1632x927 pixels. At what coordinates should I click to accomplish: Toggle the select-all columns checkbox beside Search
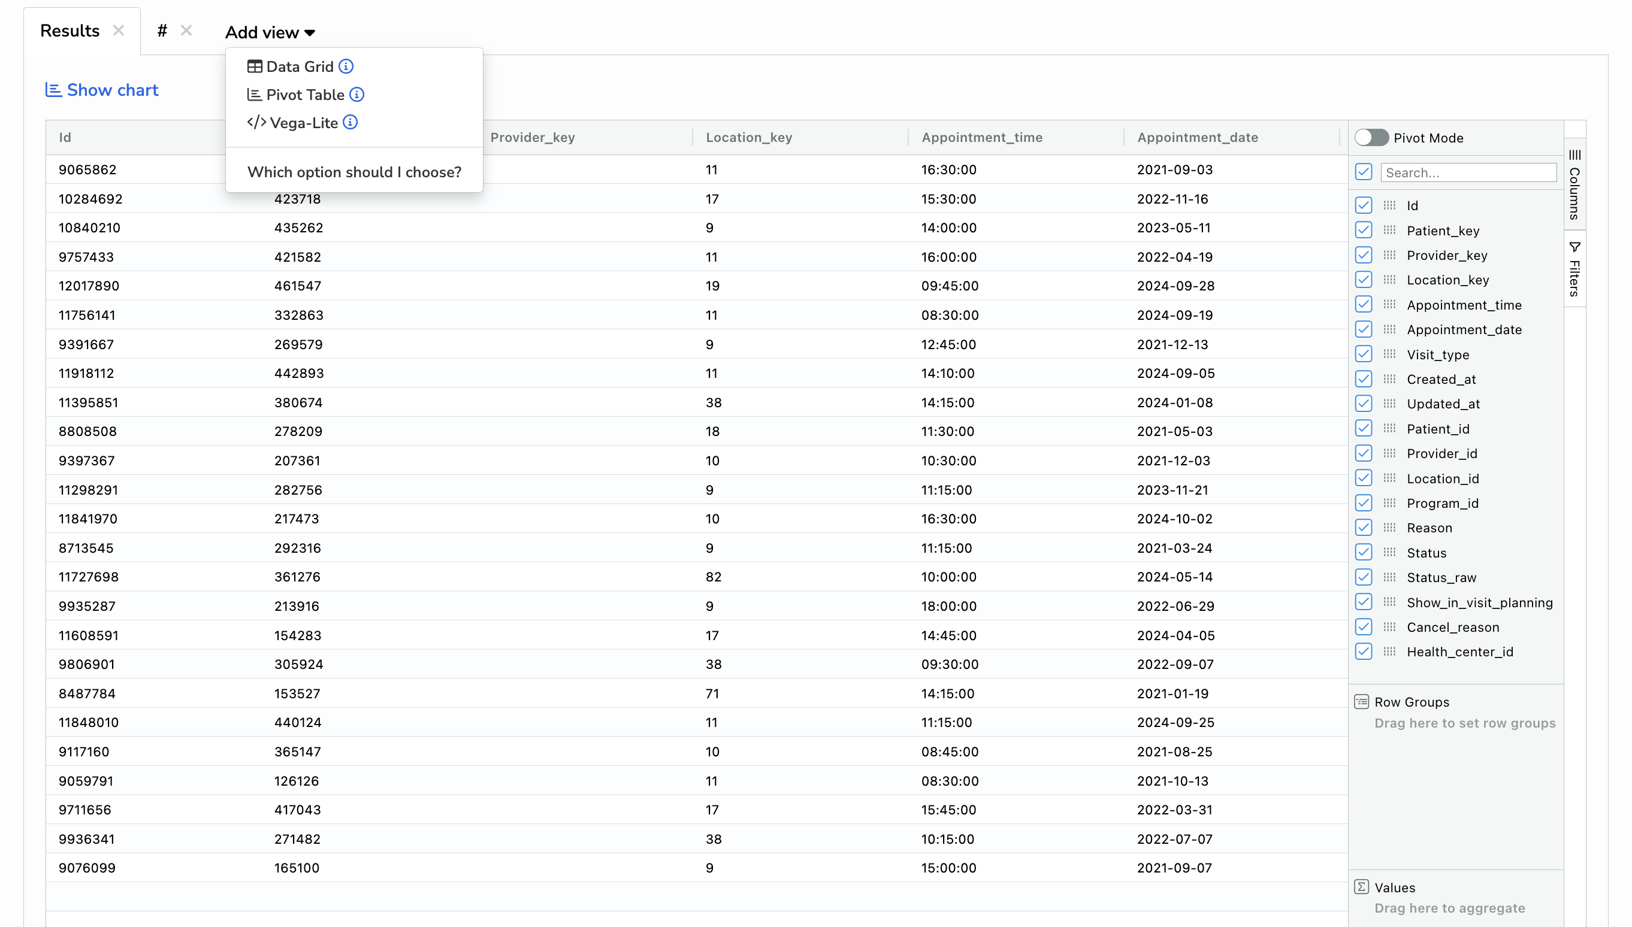[x=1363, y=172]
